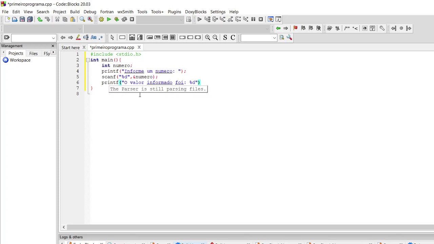
Task: Open the ThreadSearch text dropdown
Action: click(x=274, y=38)
